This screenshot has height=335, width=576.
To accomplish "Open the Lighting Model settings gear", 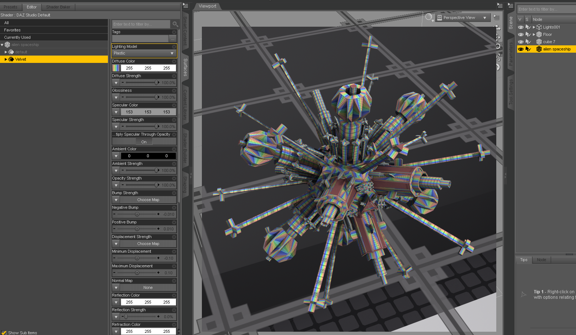I will (174, 47).
